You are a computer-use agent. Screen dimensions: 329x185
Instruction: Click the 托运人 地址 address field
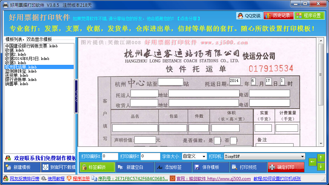[x=204, y=94]
